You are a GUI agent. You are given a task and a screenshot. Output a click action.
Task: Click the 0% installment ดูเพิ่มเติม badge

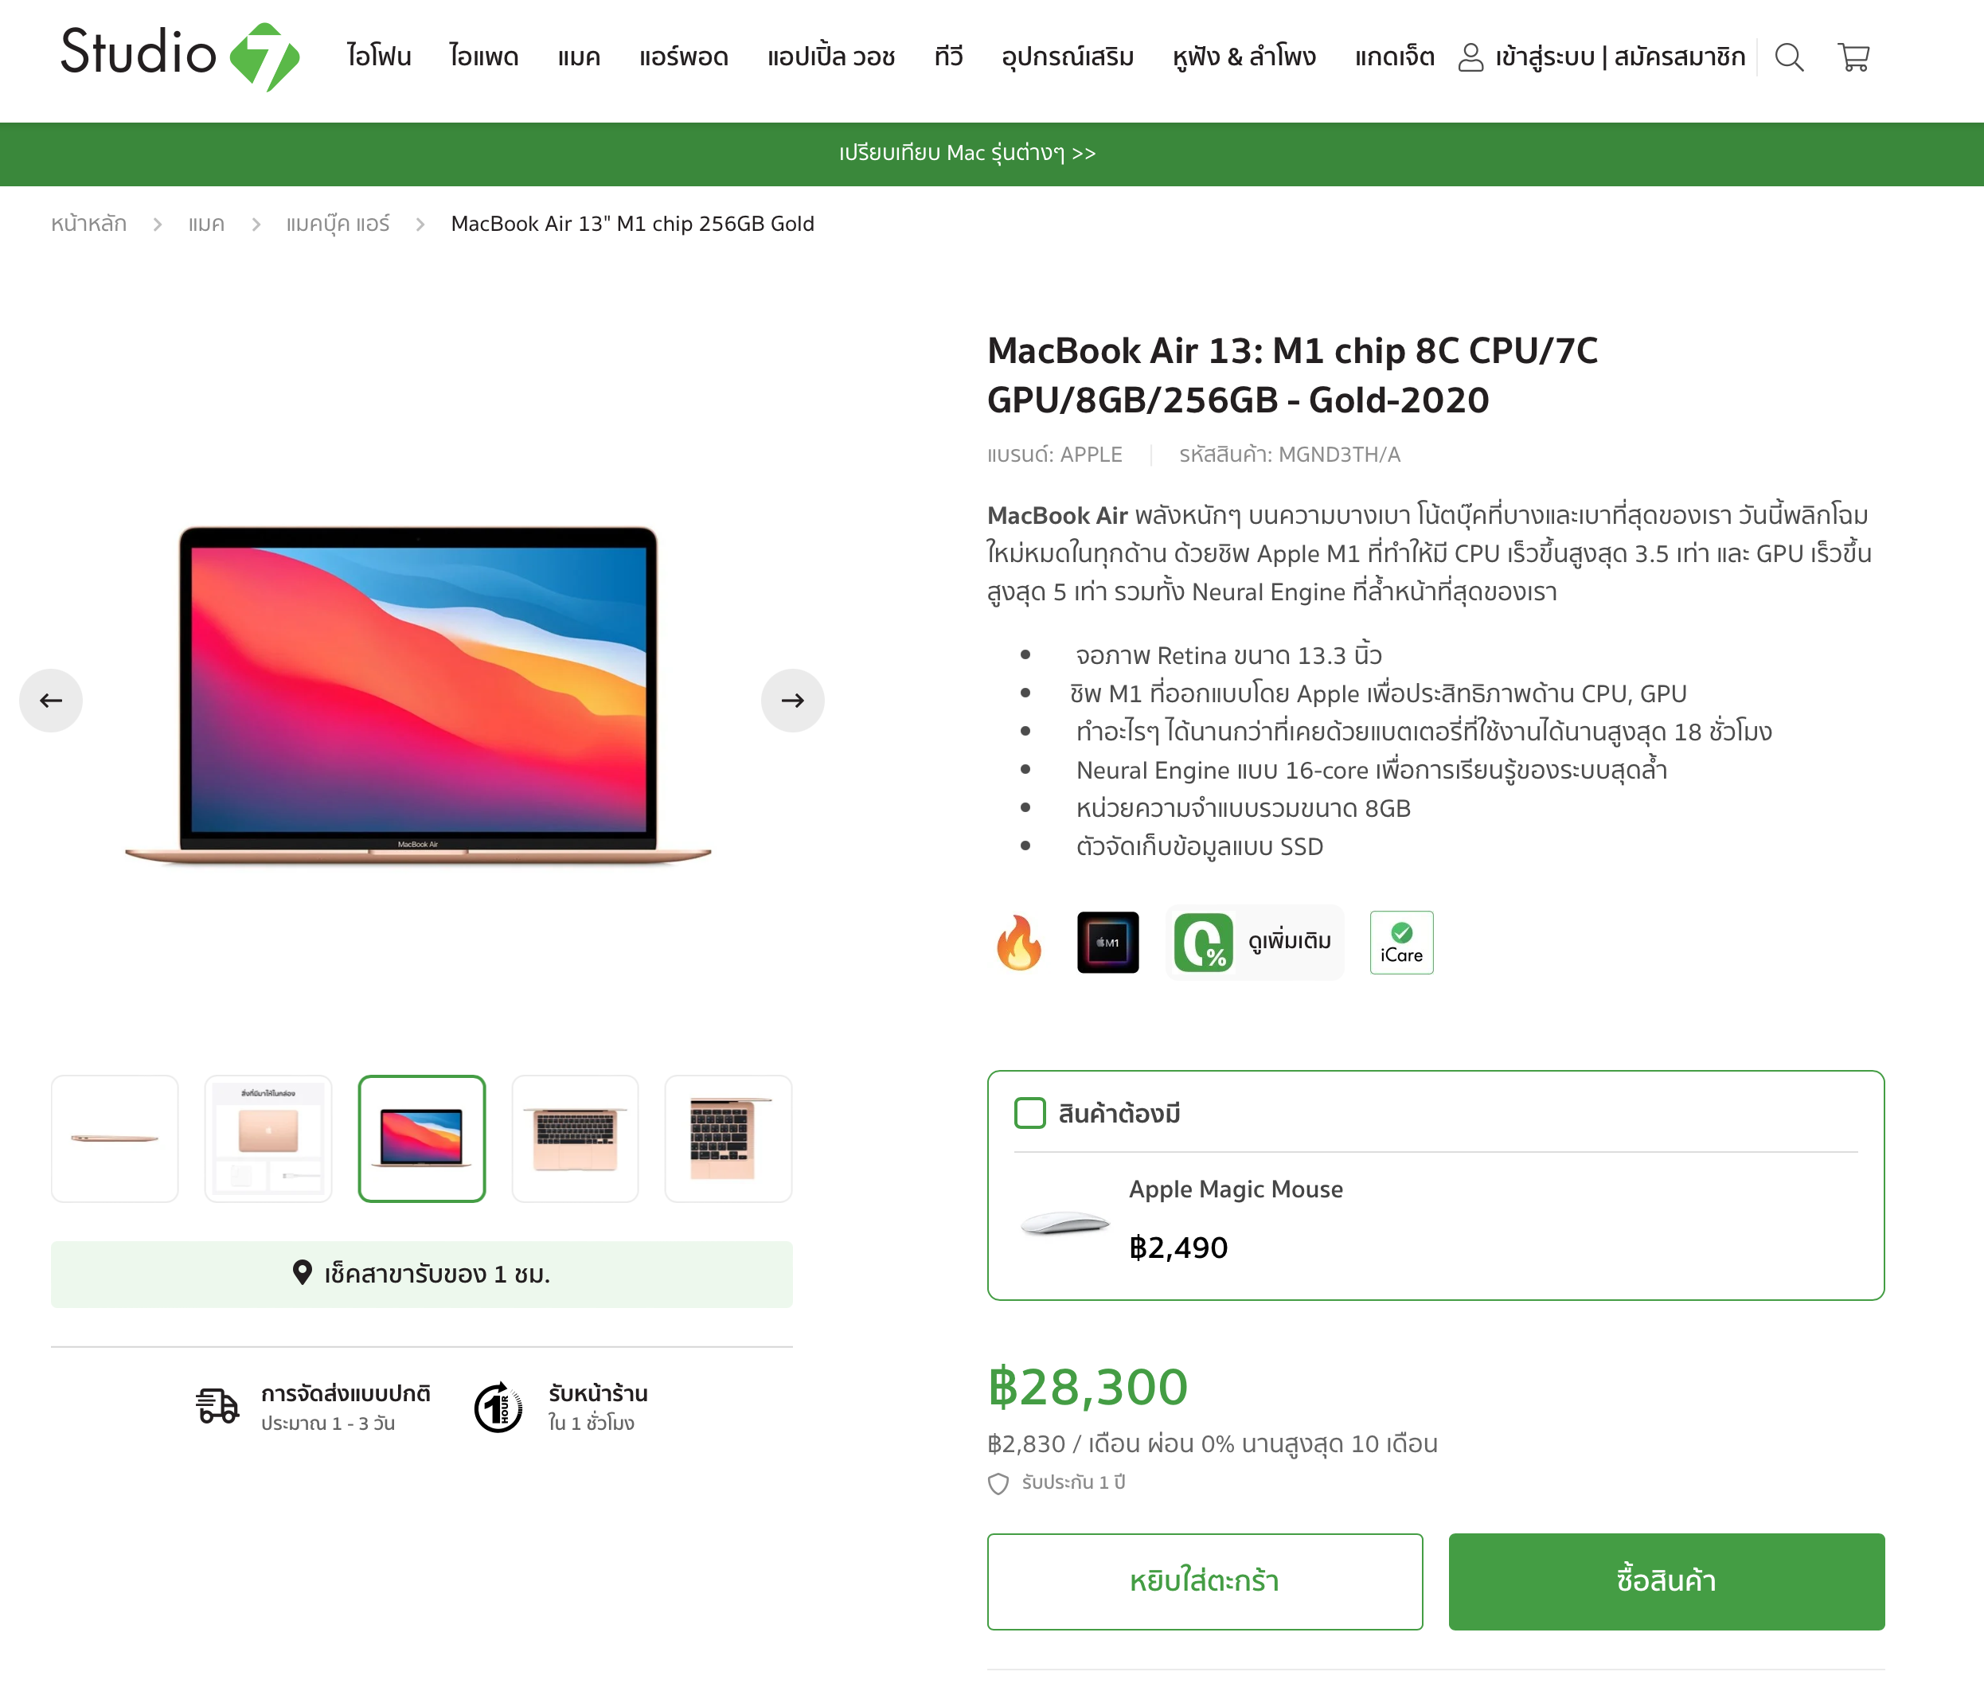click(x=1255, y=942)
